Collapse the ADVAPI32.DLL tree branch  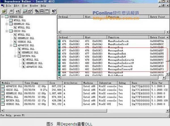(11, 45)
